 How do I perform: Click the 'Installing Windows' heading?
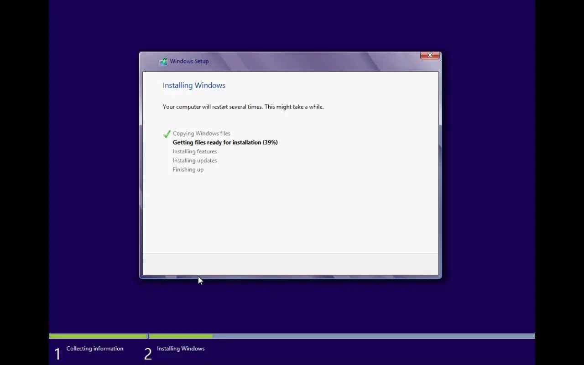tap(194, 85)
